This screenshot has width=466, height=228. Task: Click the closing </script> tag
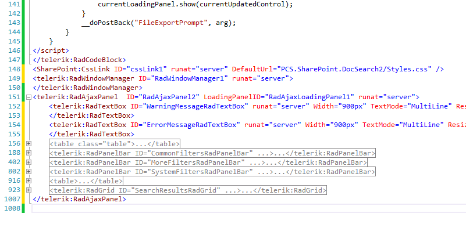51,50
